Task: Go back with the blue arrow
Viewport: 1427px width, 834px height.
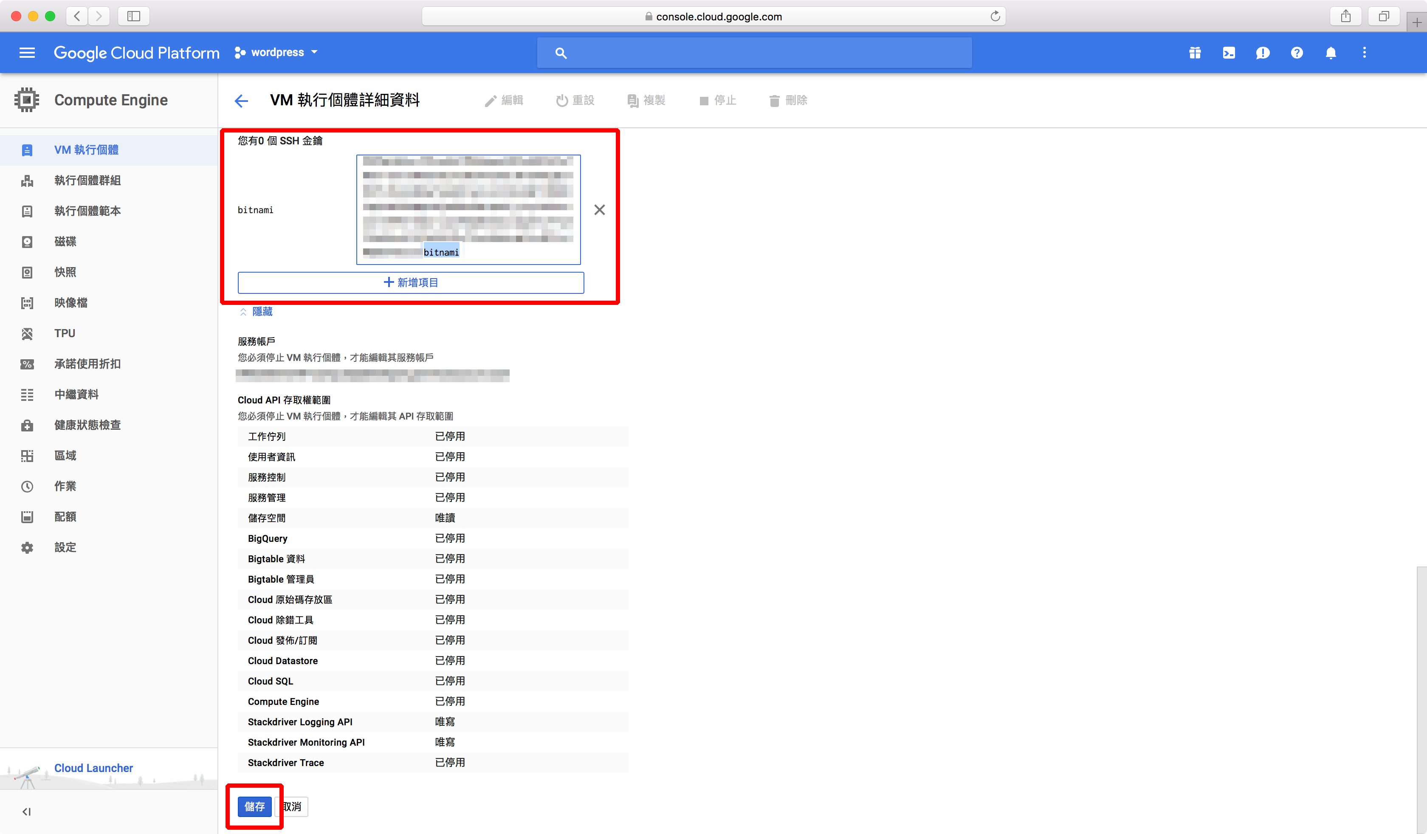Action: 241,101
